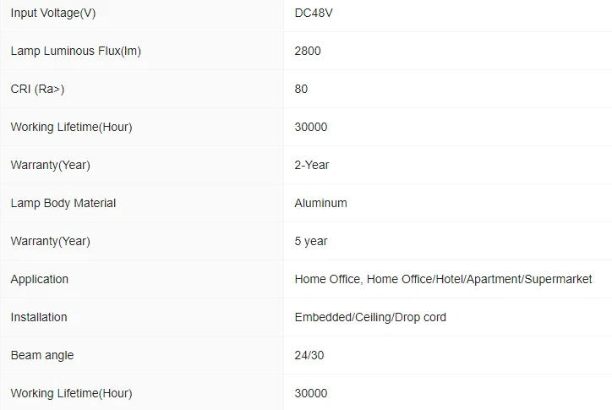
Task: Select the CRI value 80
Action: pos(301,89)
